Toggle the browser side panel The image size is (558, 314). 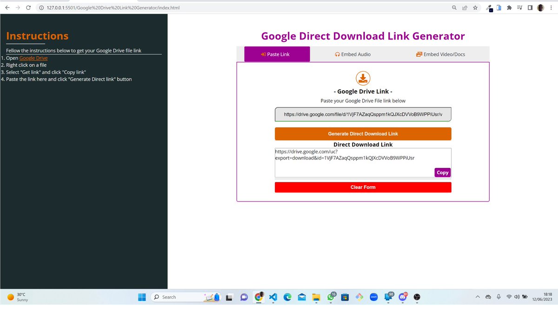(x=530, y=8)
